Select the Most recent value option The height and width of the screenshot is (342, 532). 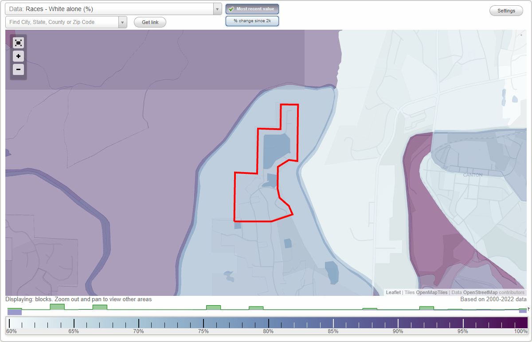pyautogui.click(x=252, y=9)
